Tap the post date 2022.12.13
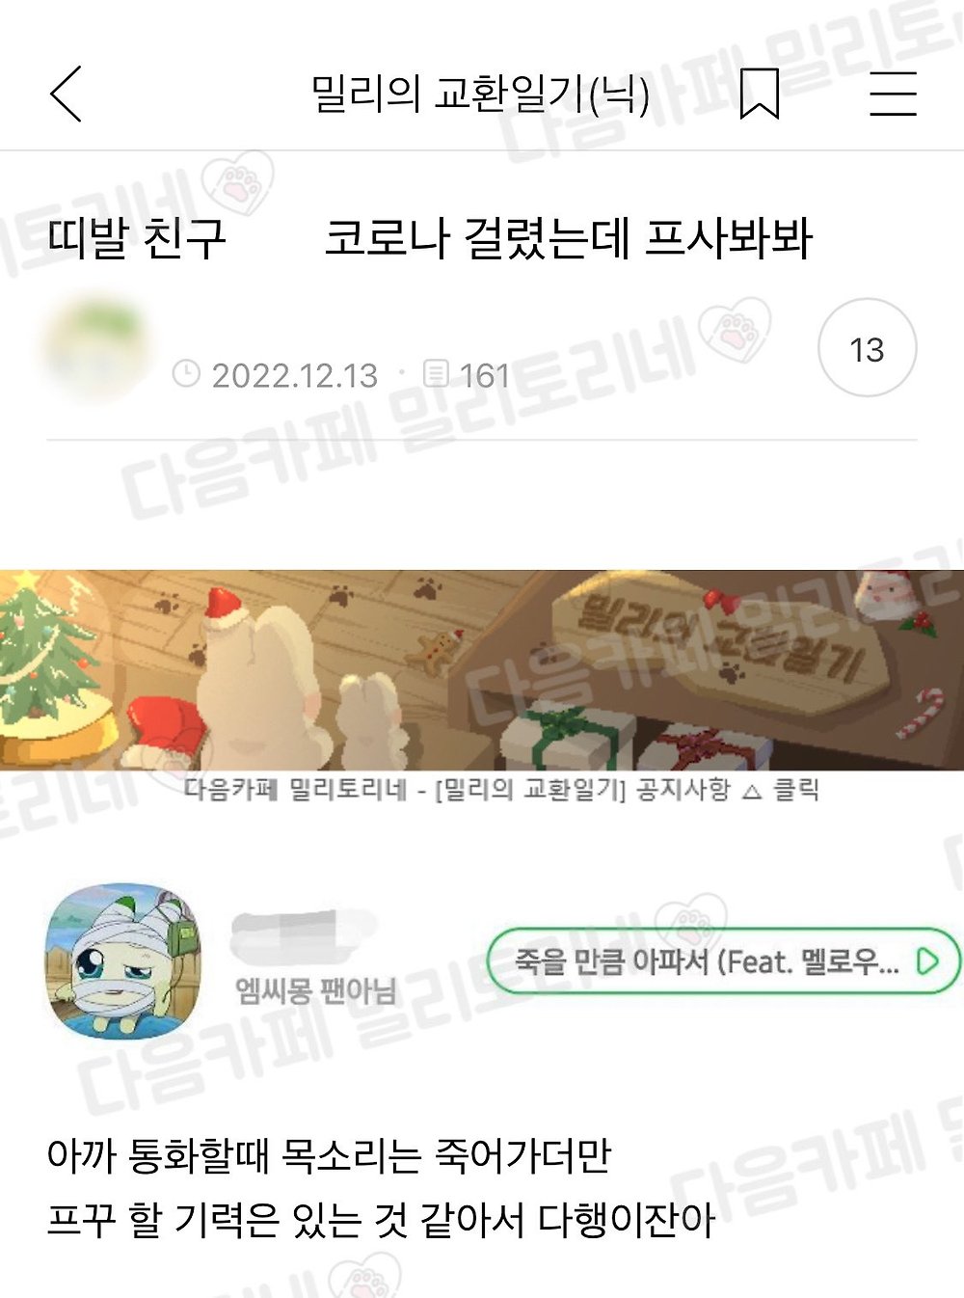This screenshot has width=964, height=1298. tap(295, 375)
